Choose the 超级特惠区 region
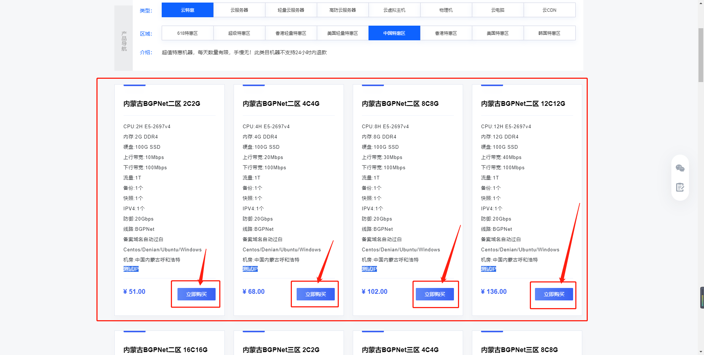 (x=239, y=33)
